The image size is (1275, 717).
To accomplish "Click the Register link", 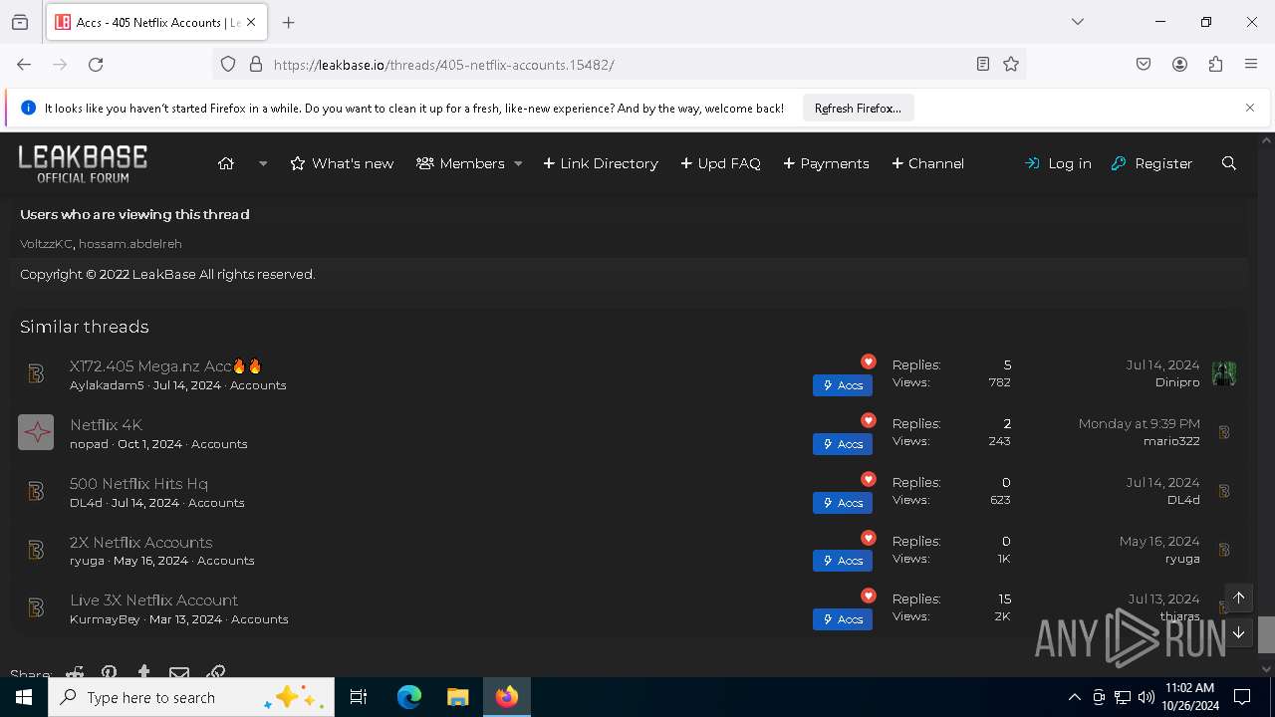I will (x=1151, y=163).
